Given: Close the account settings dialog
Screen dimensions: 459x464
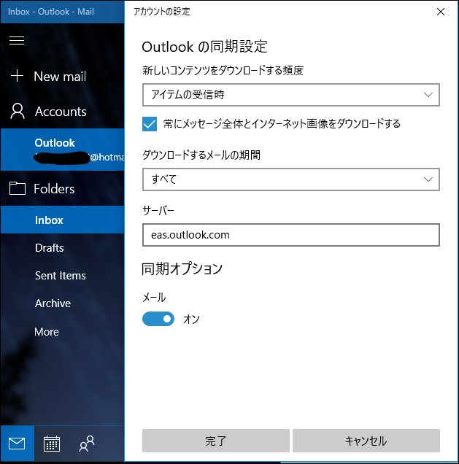Looking at the screenshot, I should click(441, 12).
